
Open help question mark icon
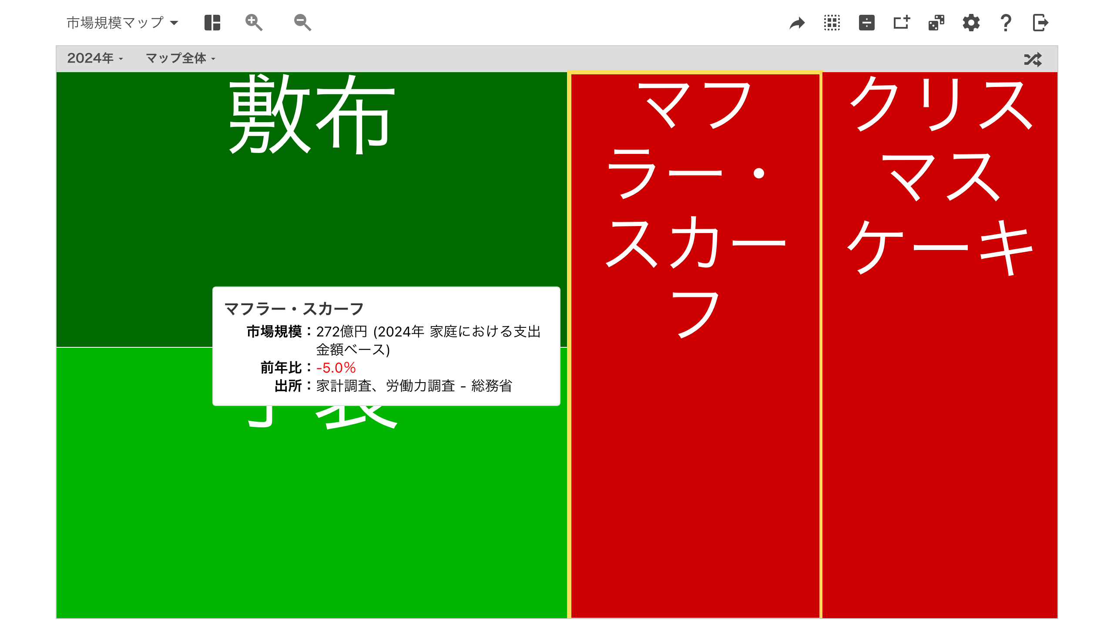click(1006, 23)
